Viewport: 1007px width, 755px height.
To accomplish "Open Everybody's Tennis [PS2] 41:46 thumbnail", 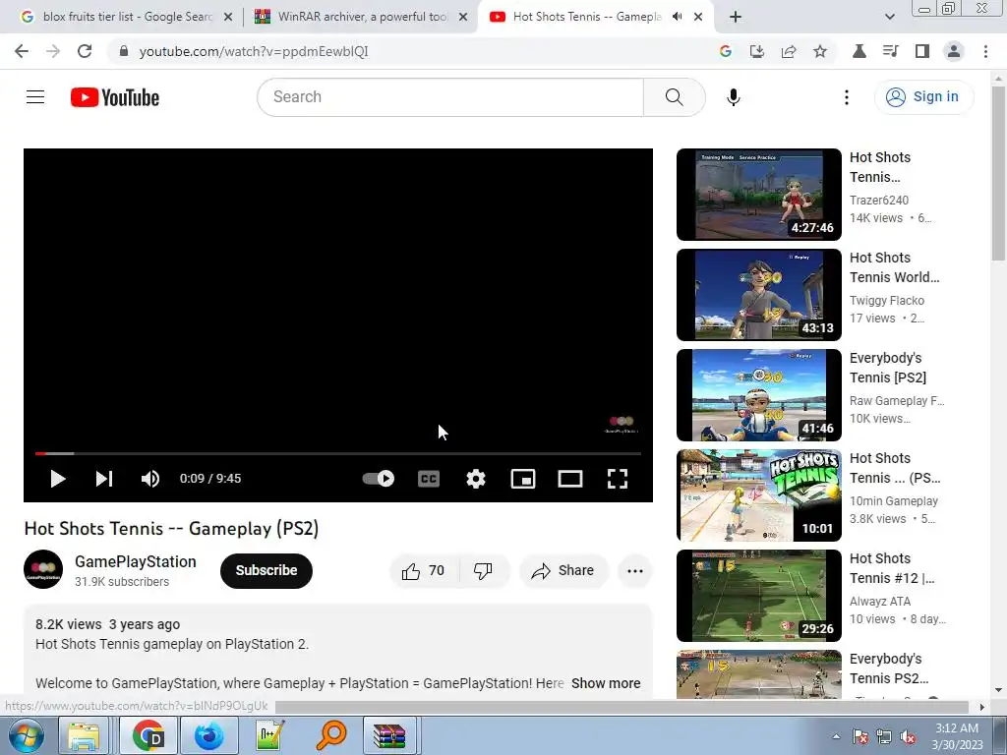I will 759,395.
